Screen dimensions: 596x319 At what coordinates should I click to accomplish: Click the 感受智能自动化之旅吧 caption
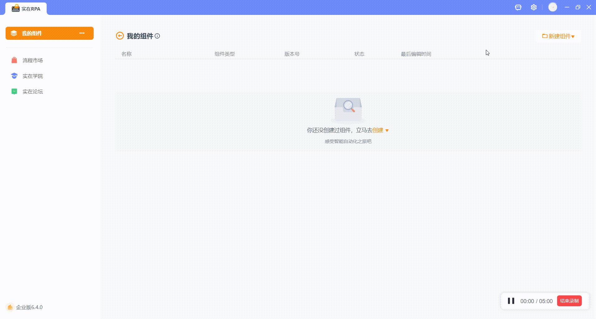tap(348, 141)
